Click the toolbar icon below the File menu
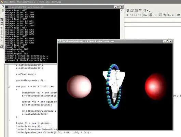 point(3,10)
